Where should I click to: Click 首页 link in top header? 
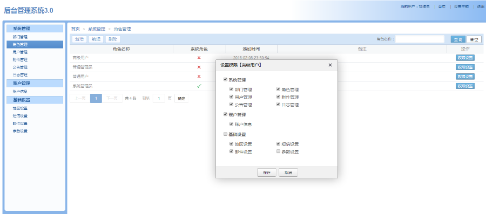pos(442,6)
